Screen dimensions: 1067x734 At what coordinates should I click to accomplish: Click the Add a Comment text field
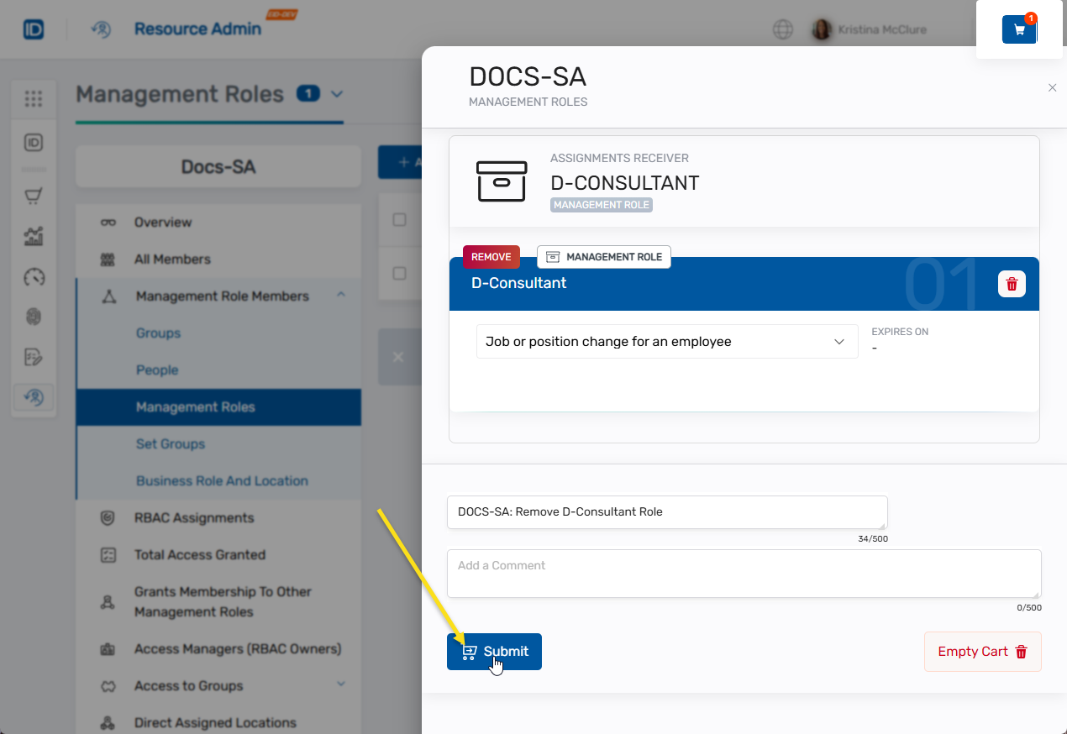pyautogui.click(x=743, y=574)
